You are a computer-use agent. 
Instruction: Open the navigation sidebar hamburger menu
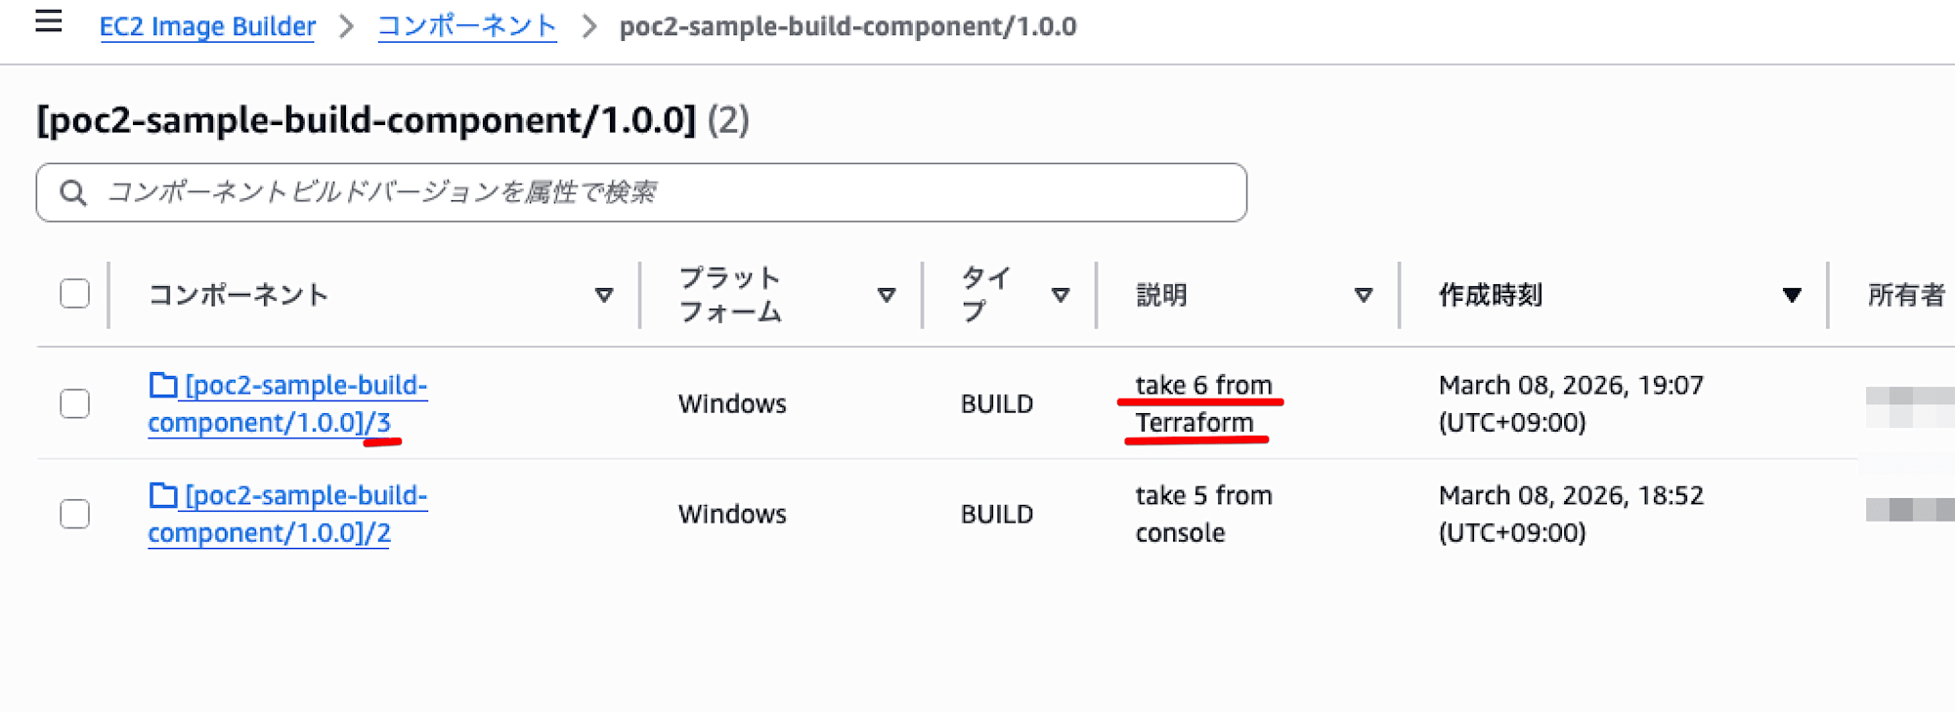tap(48, 23)
